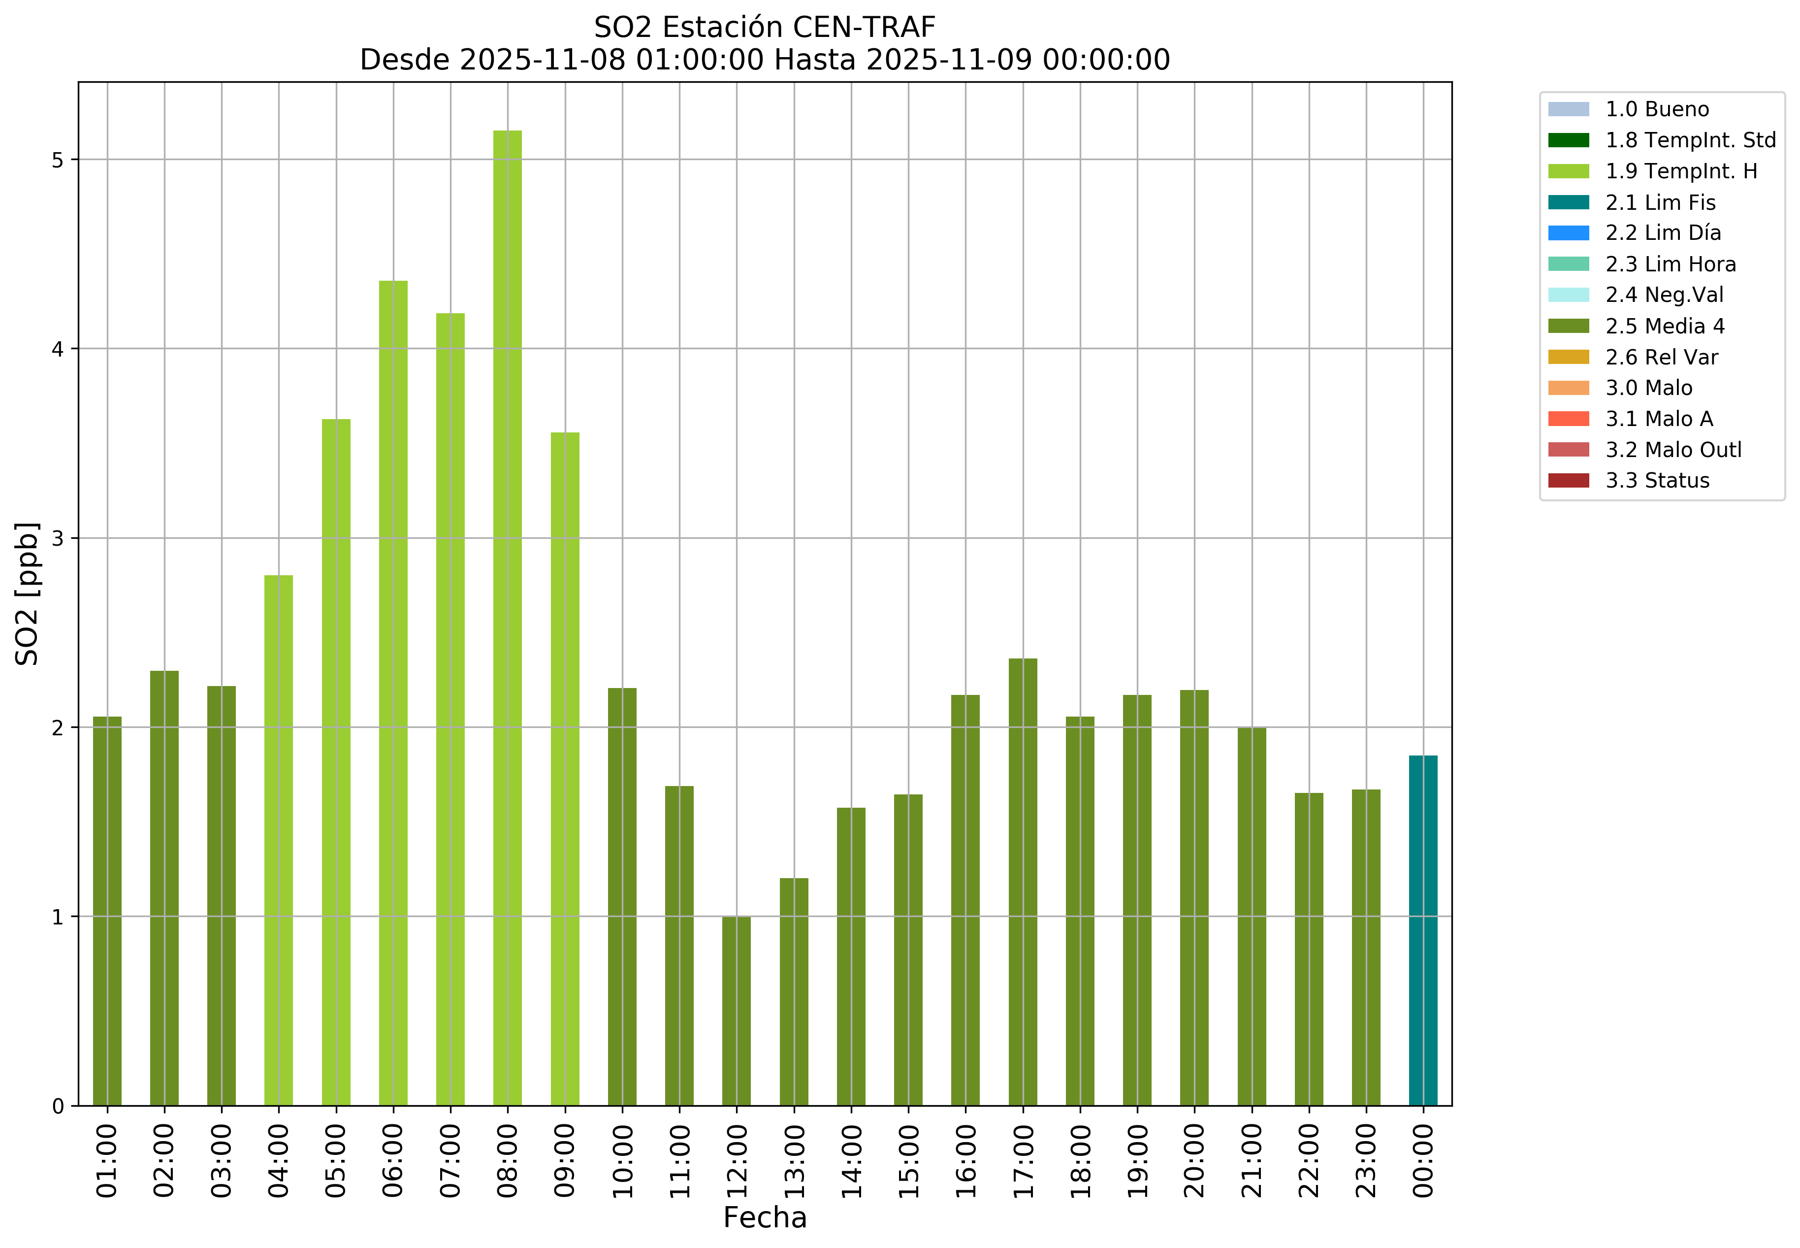Click the 17:00 olive green bar
Viewport: 1800px width, 1248px height.
pyautogui.click(x=1022, y=882)
